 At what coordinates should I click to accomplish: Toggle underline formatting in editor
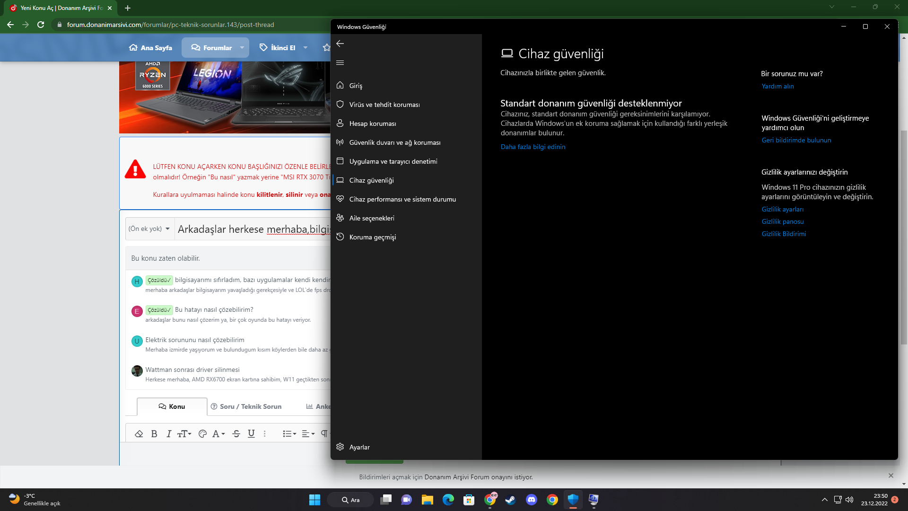click(x=251, y=433)
